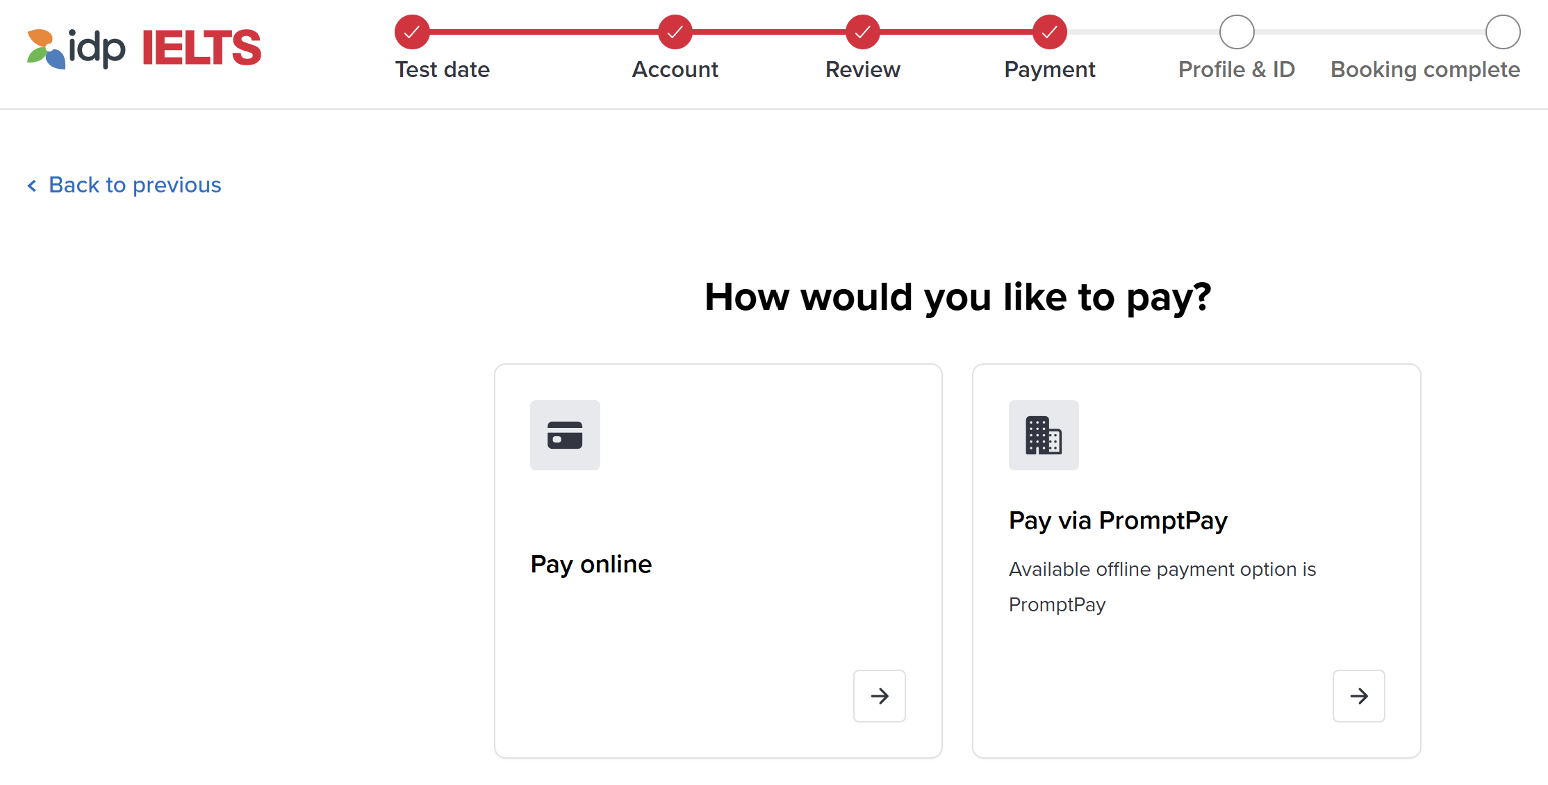Go back using the left chevron
Image resolution: width=1548 pixels, height=785 pixels.
tap(32, 185)
